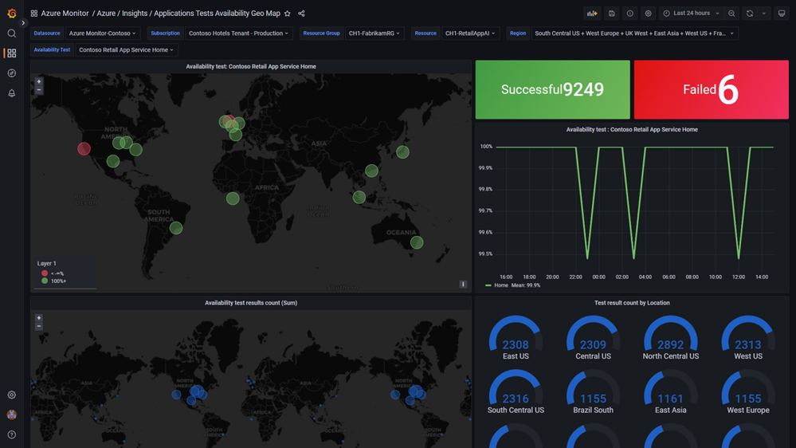Open the Resource CH1-RetailAppAI dropdown

click(470, 33)
